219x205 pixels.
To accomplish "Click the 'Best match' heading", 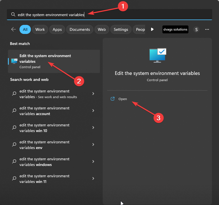I will tap(20, 44).
